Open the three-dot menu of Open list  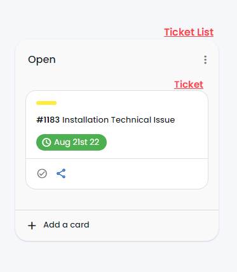pos(205,60)
